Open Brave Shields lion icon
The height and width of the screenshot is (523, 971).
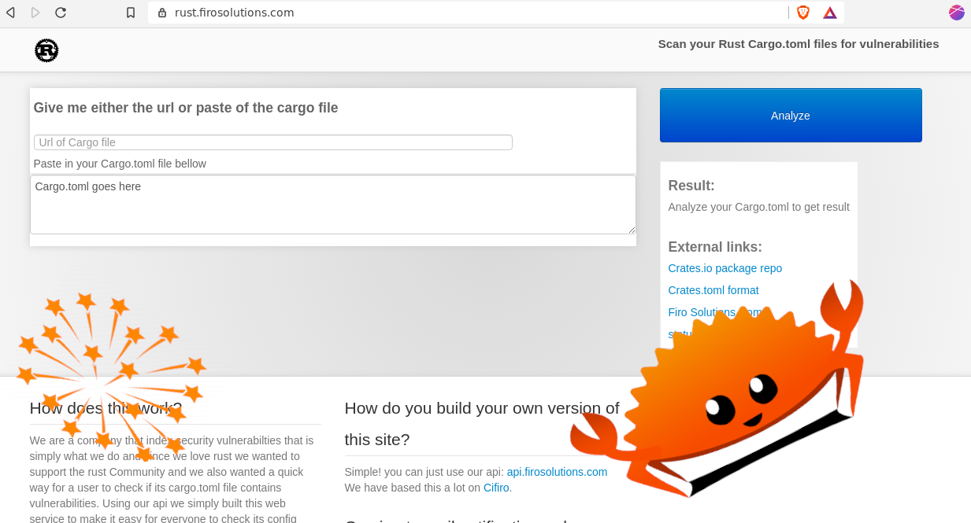point(803,13)
